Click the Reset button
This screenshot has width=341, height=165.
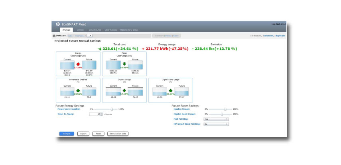click(98, 134)
